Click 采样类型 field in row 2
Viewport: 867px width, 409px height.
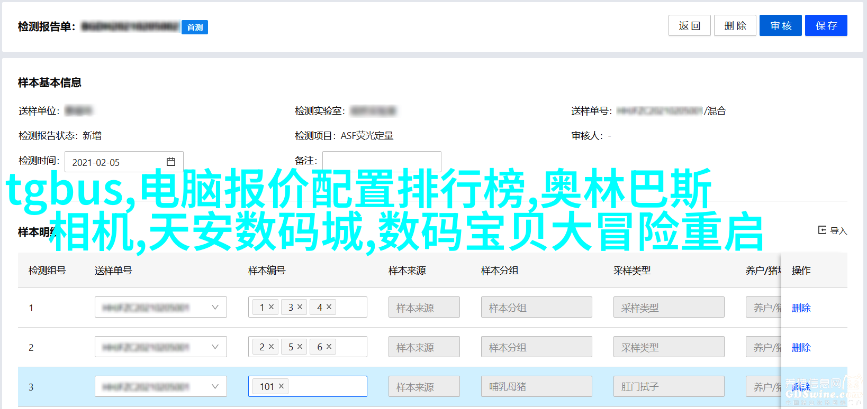pyautogui.click(x=669, y=347)
